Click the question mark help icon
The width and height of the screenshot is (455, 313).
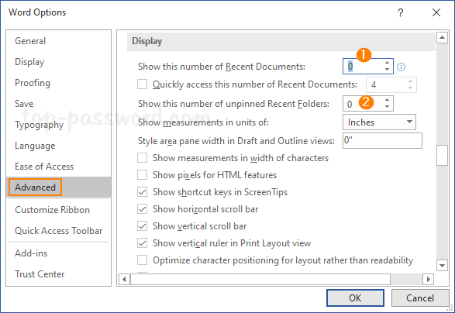[401, 12]
